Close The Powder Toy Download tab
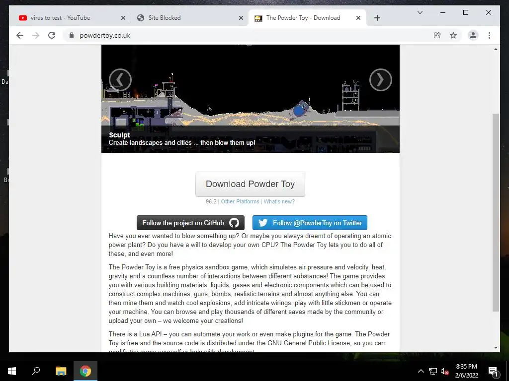Screen dimensions: 509x381 coord(358,18)
